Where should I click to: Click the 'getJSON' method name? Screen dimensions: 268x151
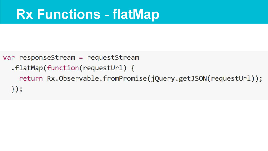[x=193, y=78]
